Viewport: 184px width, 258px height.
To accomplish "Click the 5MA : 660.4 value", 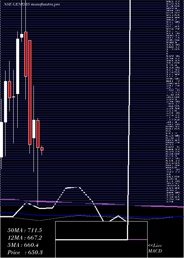I will (23, 245).
